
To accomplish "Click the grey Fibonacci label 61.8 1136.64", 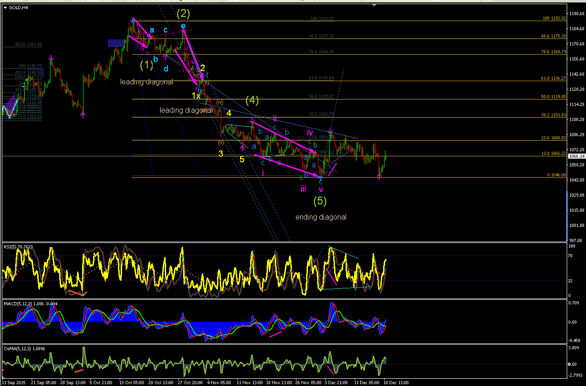I will 321,78.
